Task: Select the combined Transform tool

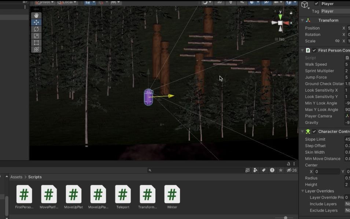Action: 36,49
